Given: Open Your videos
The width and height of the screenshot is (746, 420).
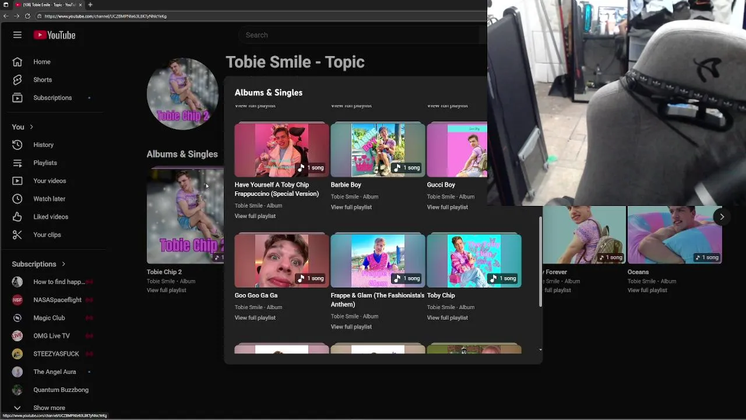Looking at the screenshot, I should [x=50, y=181].
